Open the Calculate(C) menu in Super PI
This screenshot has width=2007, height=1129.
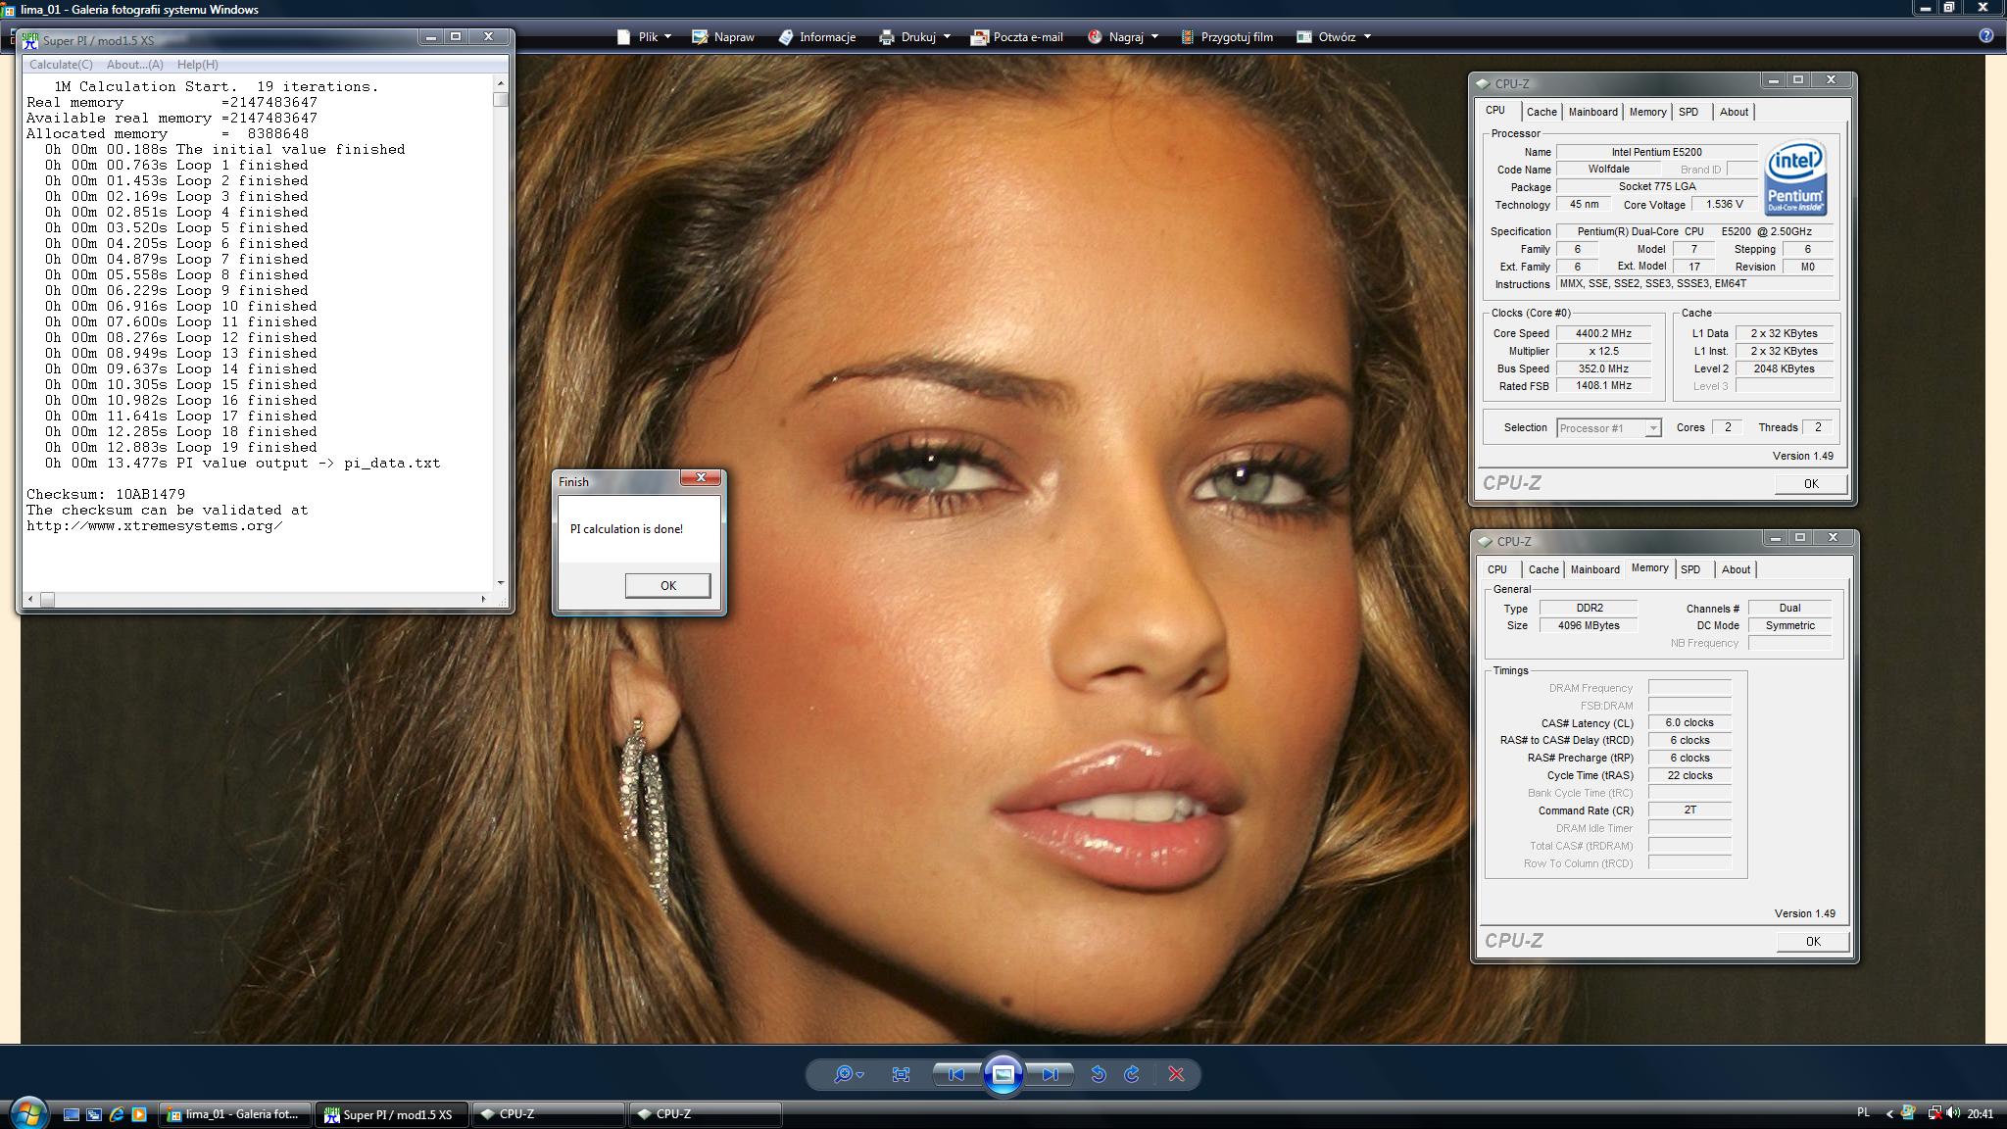click(x=61, y=65)
